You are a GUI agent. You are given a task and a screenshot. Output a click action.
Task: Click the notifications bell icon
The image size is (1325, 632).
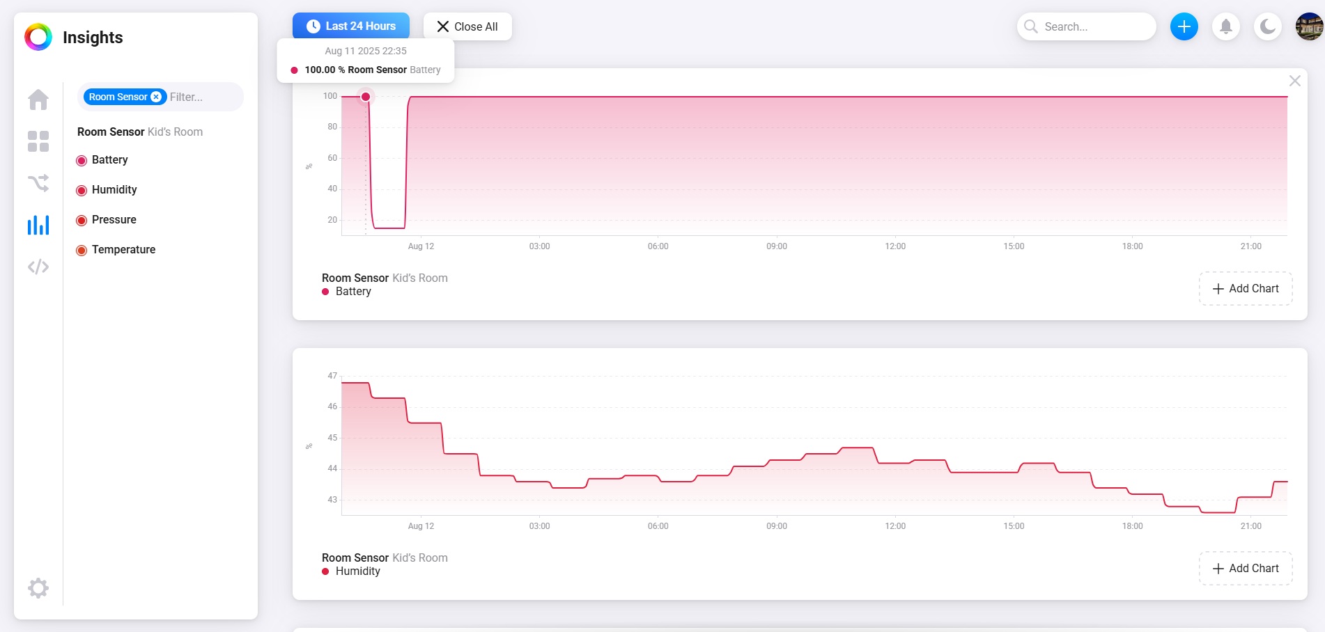coord(1225,26)
